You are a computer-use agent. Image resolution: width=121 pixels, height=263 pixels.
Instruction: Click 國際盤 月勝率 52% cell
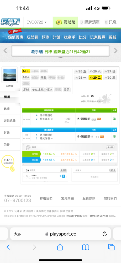(x=49, y=154)
